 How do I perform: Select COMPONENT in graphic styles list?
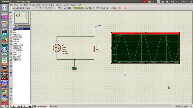21,29
